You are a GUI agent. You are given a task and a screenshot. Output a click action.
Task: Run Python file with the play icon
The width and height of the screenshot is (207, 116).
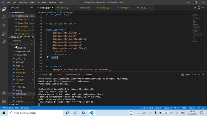pos(195,8)
